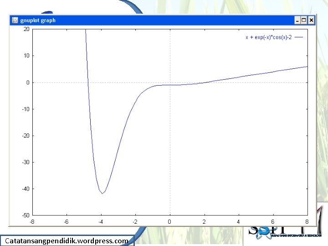Minimize the gnuplot graph window
This screenshot has width=328, height=246.
tap(297, 20)
